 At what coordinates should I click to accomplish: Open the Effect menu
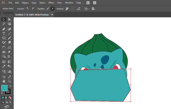pos(51,3)
